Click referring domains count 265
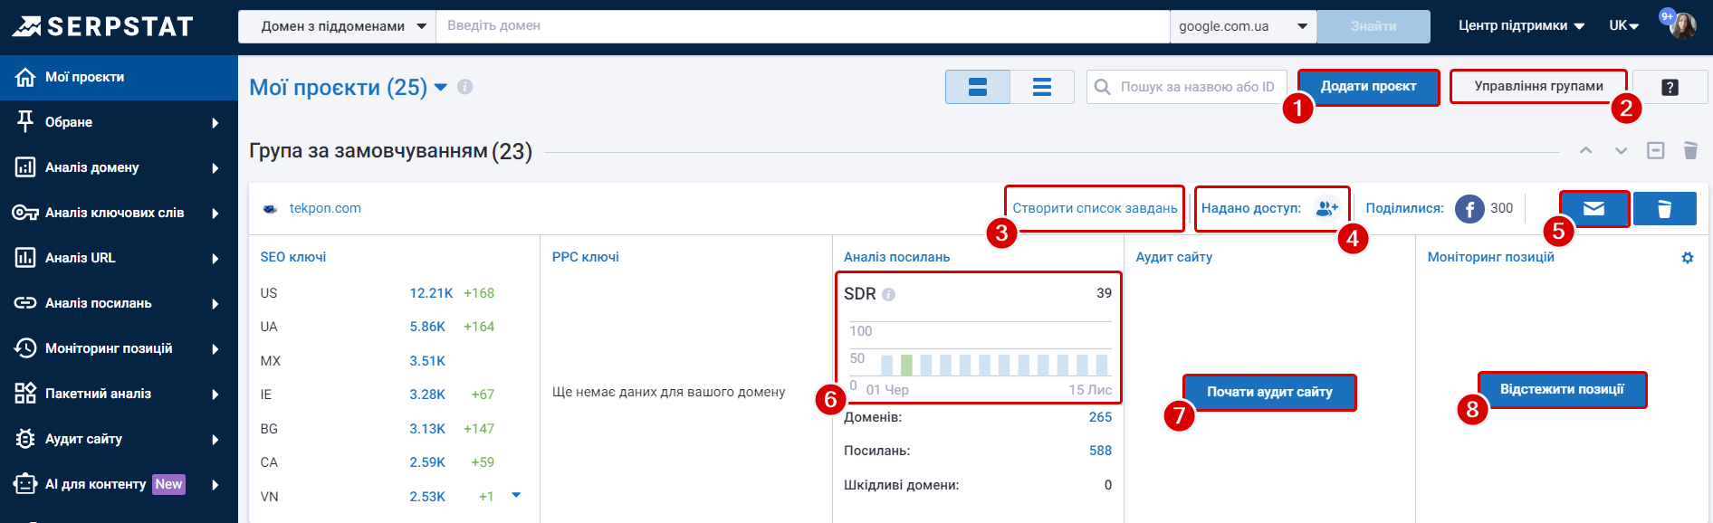The image size is (1713, 523). click(1100, 417)
